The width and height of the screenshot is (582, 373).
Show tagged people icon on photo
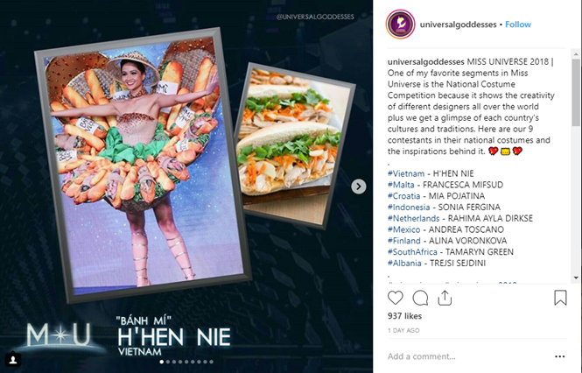pos(13,359)
